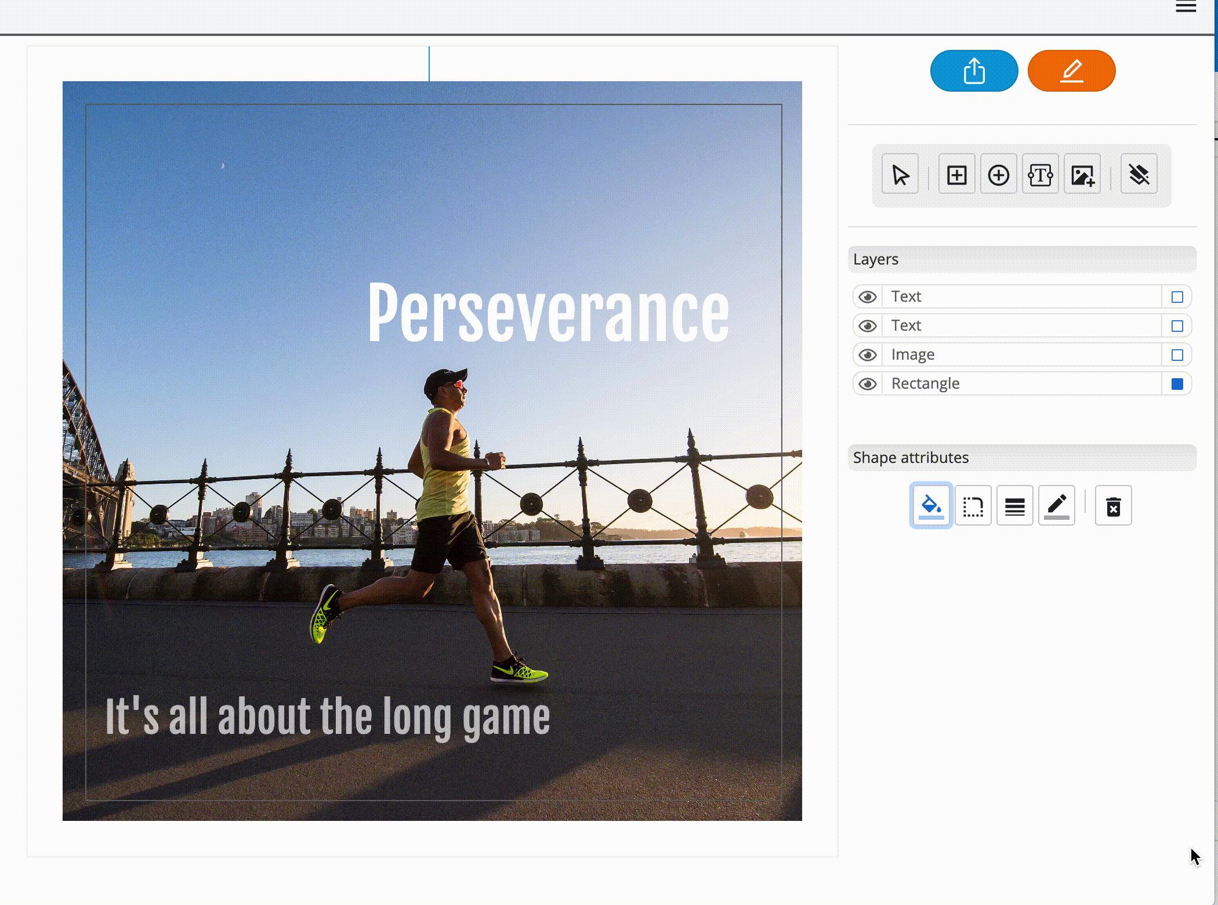
Task: Delete shape with the trash icon
Action: pyautogui.click(x=1113, y=506)
